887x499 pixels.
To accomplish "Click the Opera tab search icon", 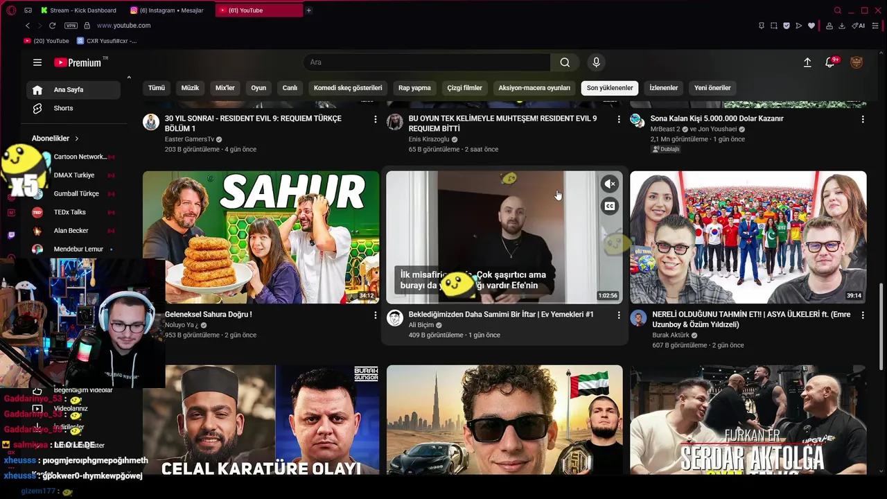I will tap(837, 10).
